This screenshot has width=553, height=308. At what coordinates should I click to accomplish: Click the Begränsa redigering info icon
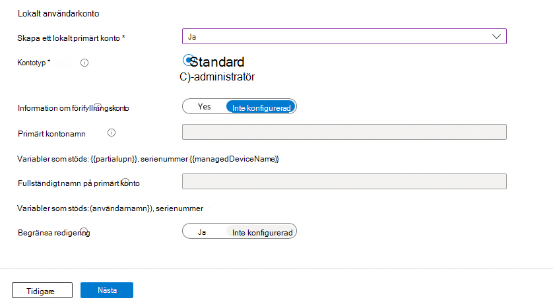(84, 231)
